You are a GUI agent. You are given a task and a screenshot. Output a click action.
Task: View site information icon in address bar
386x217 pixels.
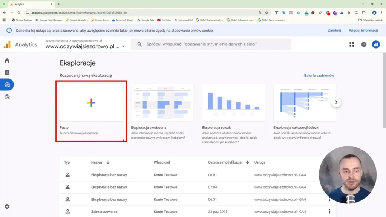[28, 12]
